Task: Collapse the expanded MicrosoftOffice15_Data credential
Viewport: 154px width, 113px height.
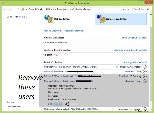Action: coord(145,81)
